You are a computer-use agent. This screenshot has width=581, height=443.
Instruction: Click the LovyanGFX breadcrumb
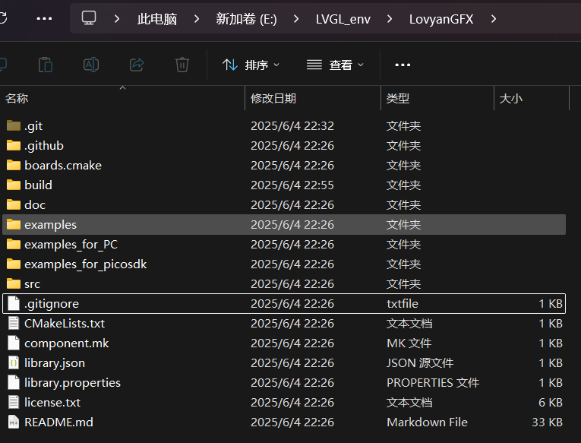point(441,19)
